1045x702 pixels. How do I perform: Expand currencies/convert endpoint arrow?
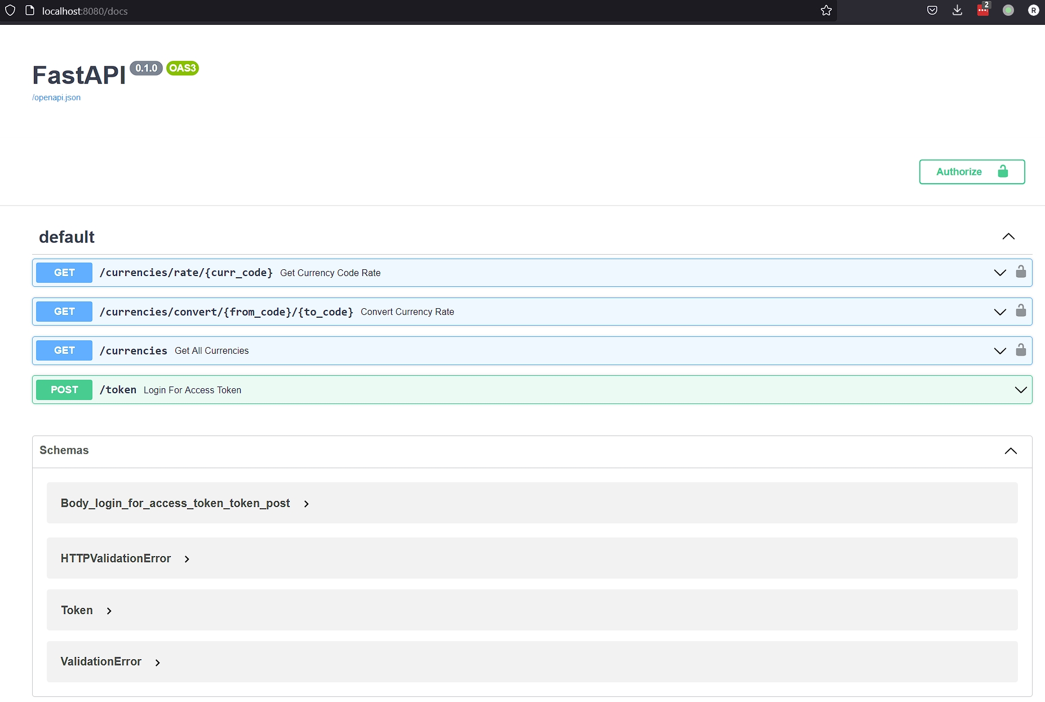(1000, 312)
